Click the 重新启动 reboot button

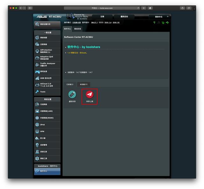click(124, 17)
